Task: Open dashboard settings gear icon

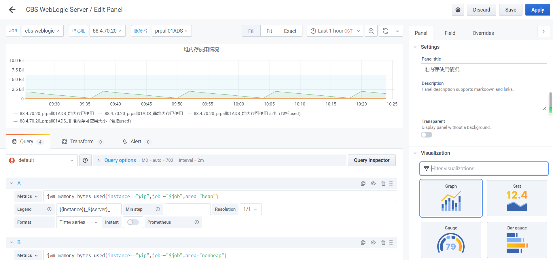Action: (x=458, y=10)
